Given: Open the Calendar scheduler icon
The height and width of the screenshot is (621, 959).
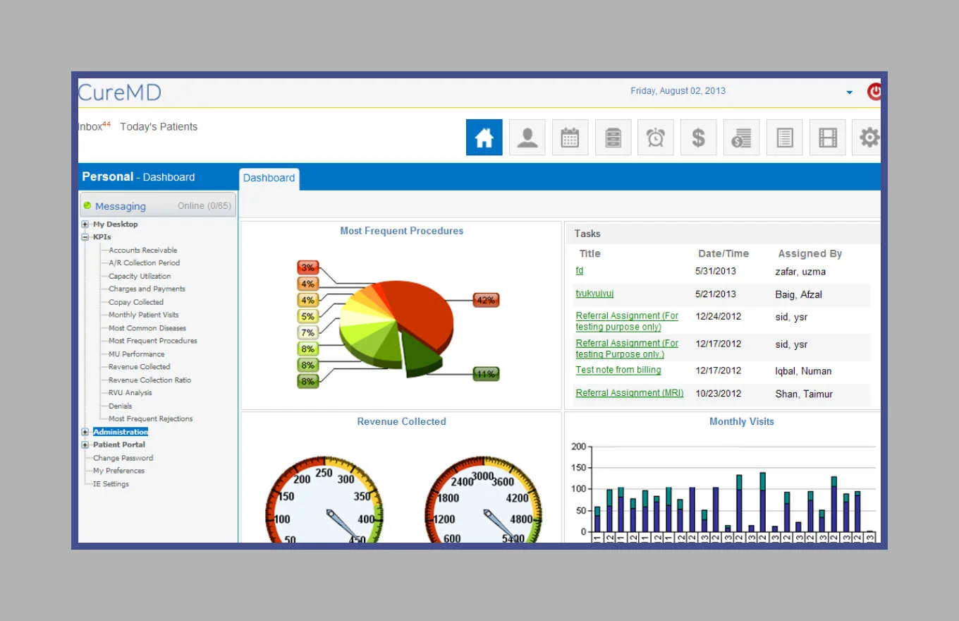Looking at the screenshot, I should pyautogui.click(x=570, y=138).
